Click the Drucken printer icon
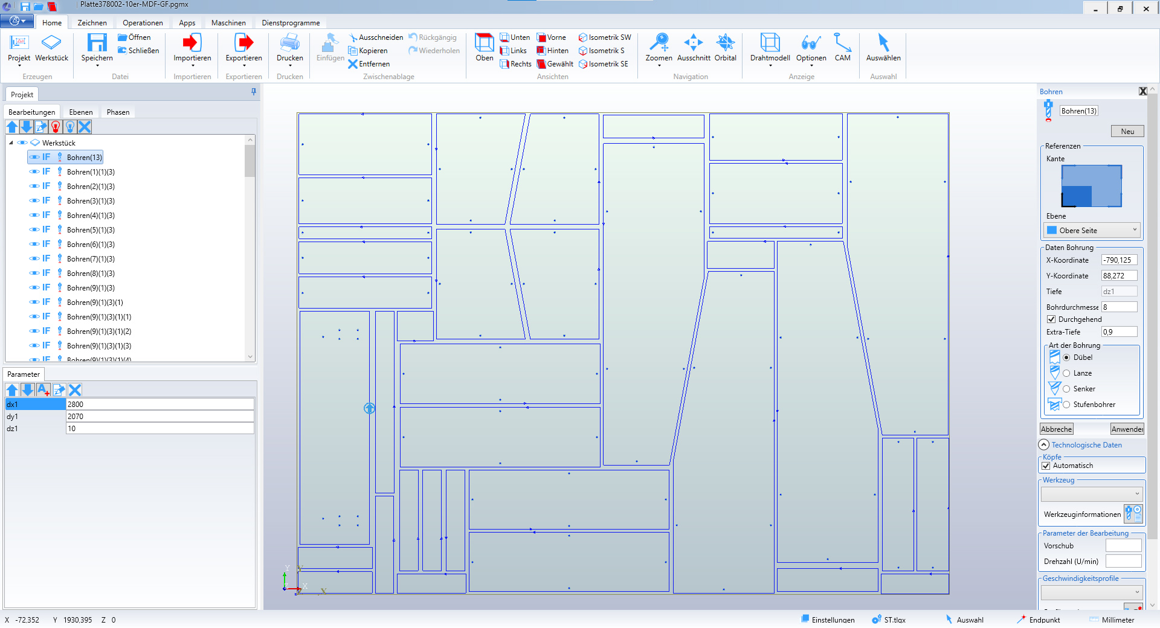1160x628 pixels. (x=289, y=43)
